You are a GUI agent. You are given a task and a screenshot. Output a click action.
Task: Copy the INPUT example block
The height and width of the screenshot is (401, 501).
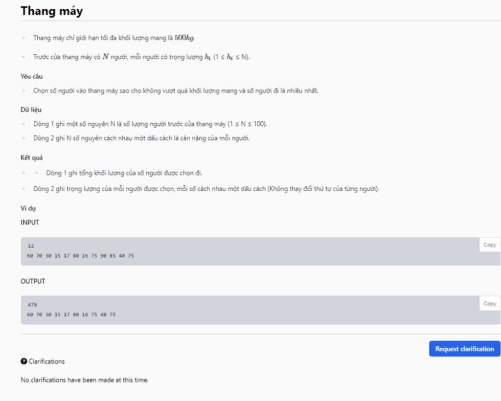489,245
